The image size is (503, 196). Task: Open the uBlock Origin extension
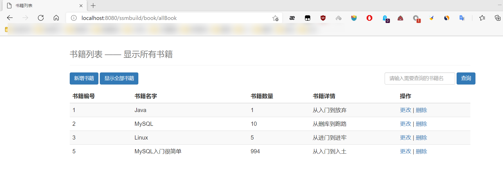[x=323, y=18]
